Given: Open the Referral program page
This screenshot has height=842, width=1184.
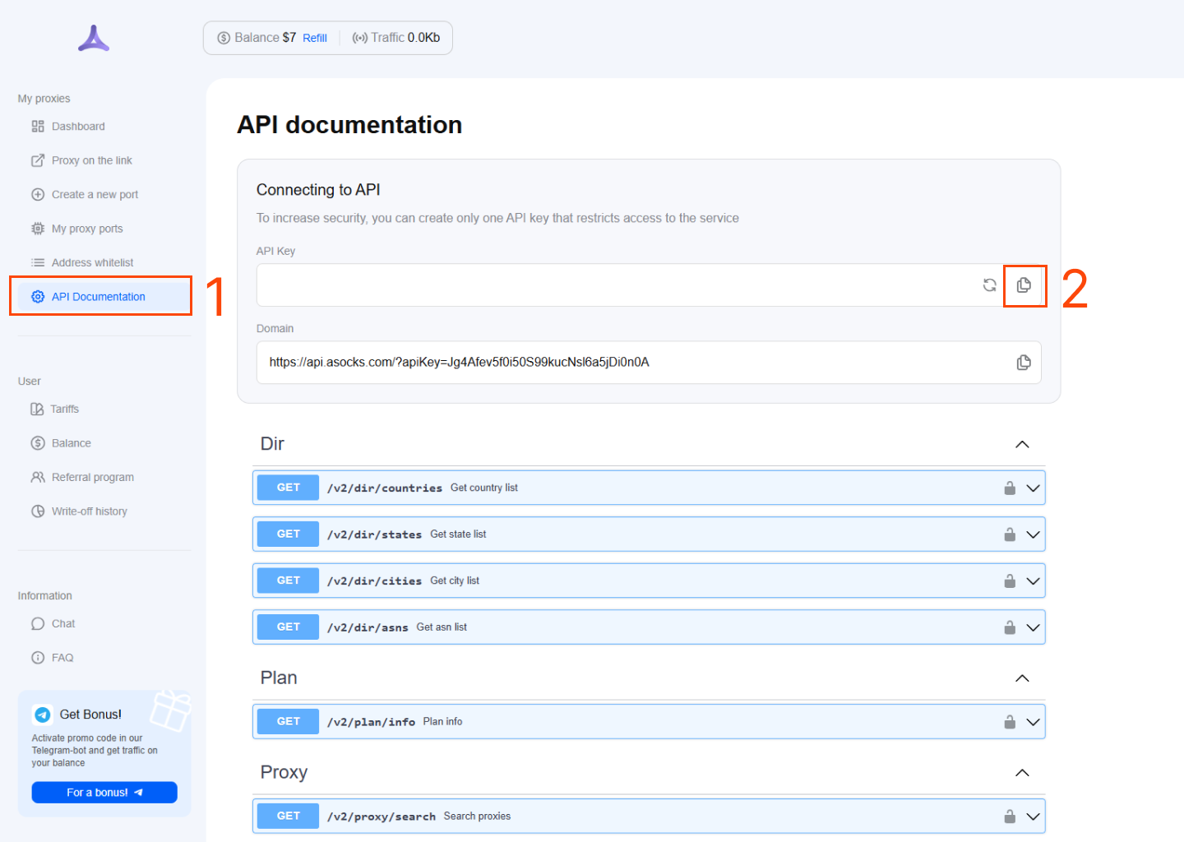Looking at the screenshot, I should point(92,477).
